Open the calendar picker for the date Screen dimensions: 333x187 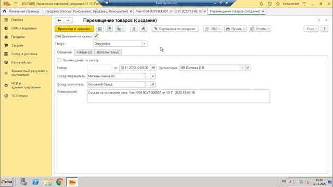click(x=153, y=68)
